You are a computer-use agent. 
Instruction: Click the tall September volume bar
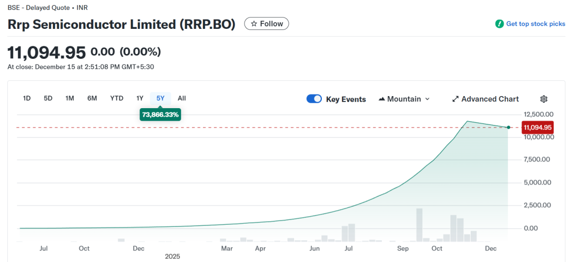tap(419, 225)
